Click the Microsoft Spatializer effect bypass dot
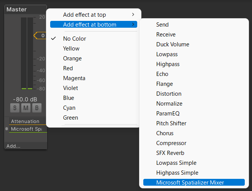The height and width of the screenshot is (191, 252). point(7,129)
